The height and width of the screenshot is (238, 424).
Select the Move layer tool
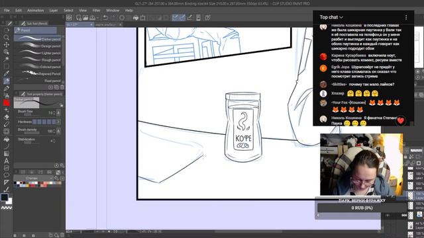point(7,44)
